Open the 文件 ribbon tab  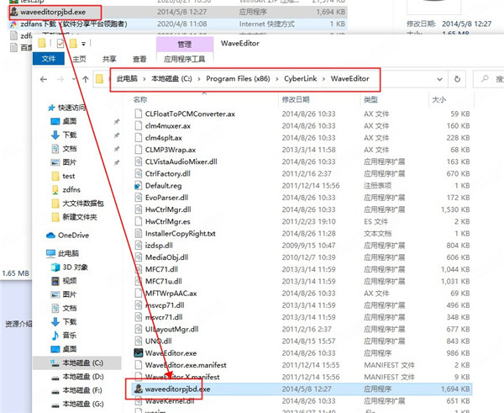(x=48, y=59)
